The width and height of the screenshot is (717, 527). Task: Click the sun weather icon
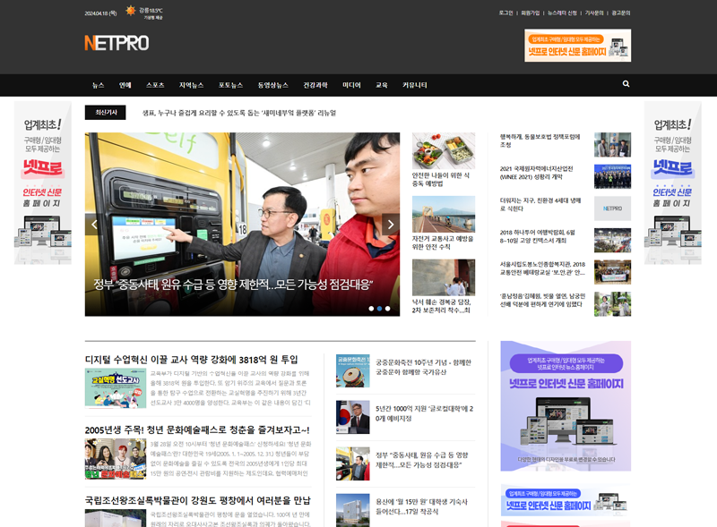[130, 12]
